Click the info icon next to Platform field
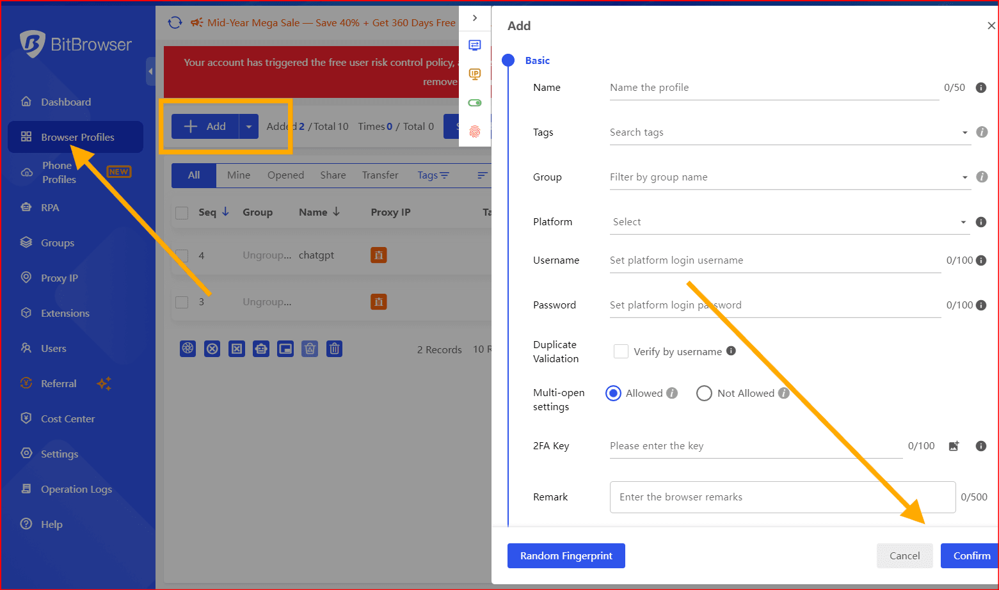The height and width of the screenshot is (590, 999). tap(981, 222)
